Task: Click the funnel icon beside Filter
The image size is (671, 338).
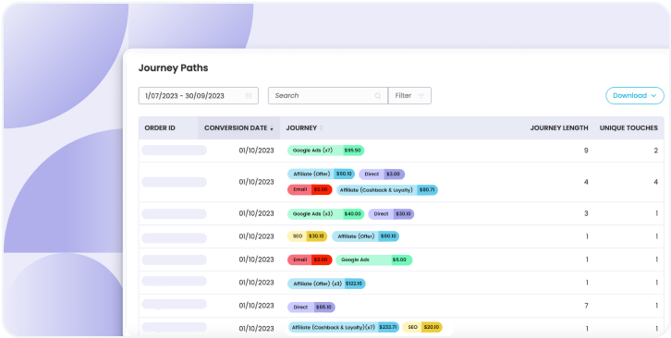Action: pyautogui.click(x=421, y=96)
